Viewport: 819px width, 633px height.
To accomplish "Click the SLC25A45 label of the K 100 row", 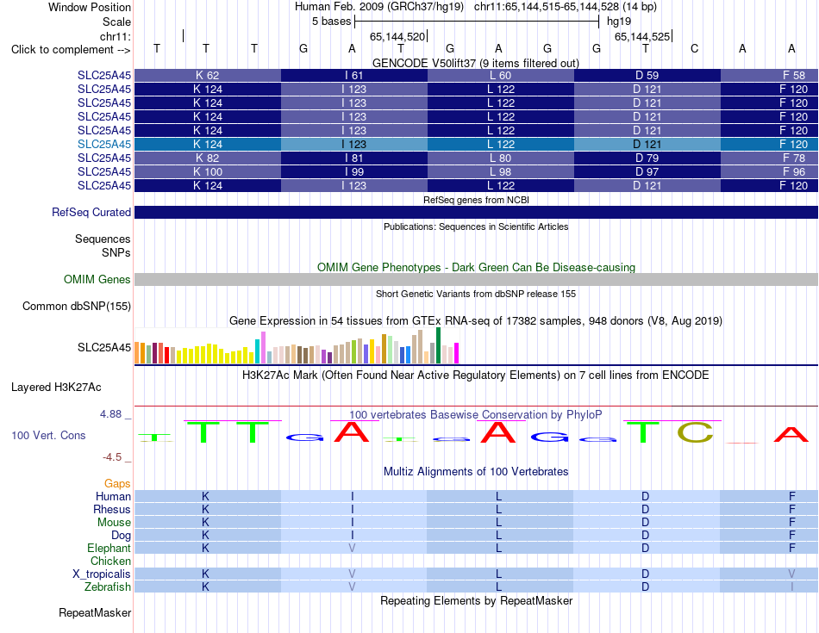I will click(104, 171).
